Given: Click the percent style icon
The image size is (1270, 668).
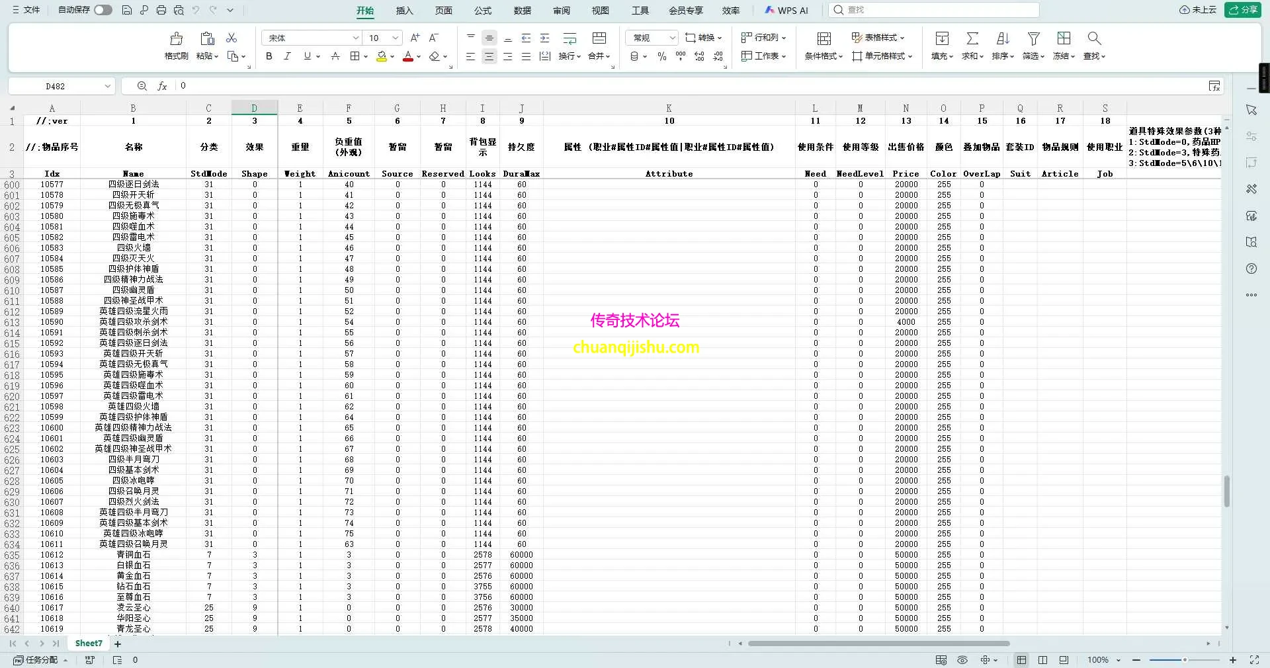Looking at the screenshot, I should click(662, 56).
